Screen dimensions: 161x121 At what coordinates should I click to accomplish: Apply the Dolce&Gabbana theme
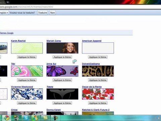[98, 80]
